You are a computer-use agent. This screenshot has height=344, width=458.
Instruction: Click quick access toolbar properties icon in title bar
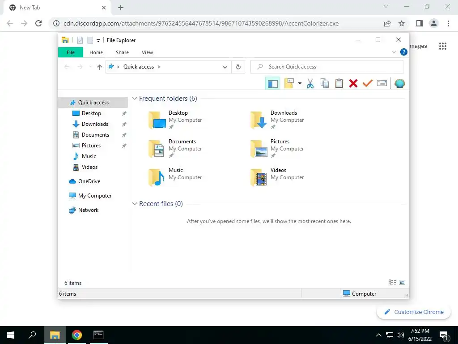click(x=80, y=40)
